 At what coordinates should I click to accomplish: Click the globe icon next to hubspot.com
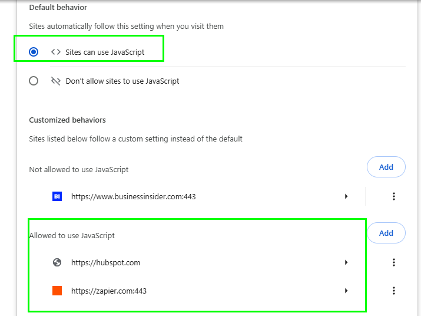57,262
